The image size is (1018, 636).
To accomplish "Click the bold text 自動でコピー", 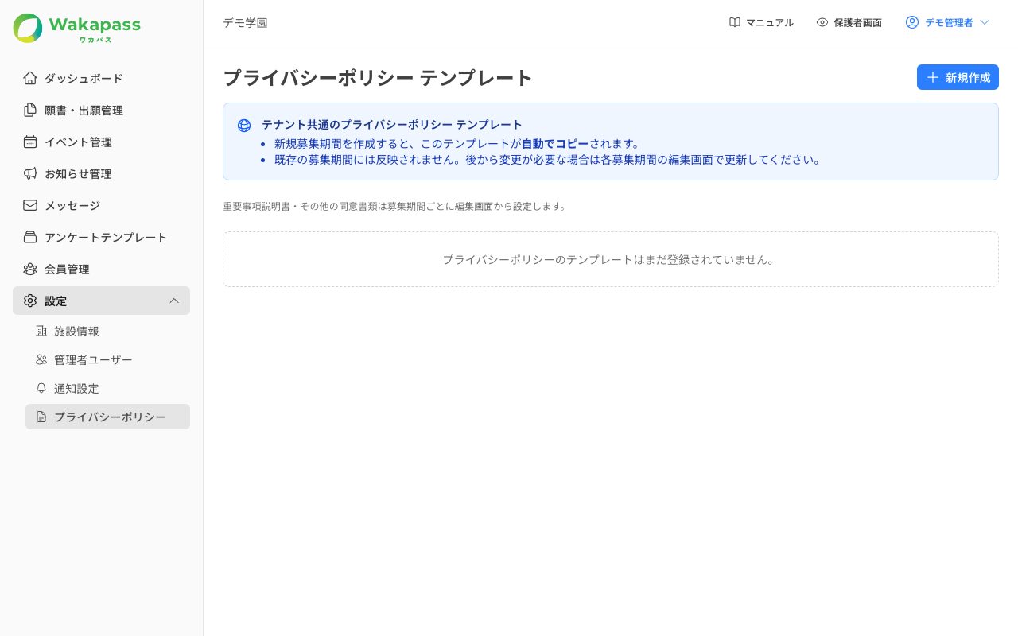I will (x=555, y=143).
